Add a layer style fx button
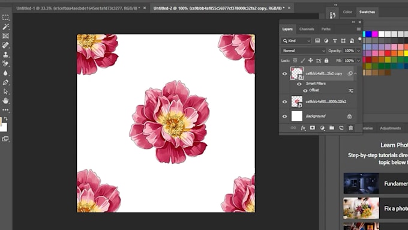 [303, 128]
